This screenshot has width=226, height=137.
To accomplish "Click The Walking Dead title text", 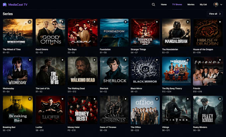I will [76, 88].
